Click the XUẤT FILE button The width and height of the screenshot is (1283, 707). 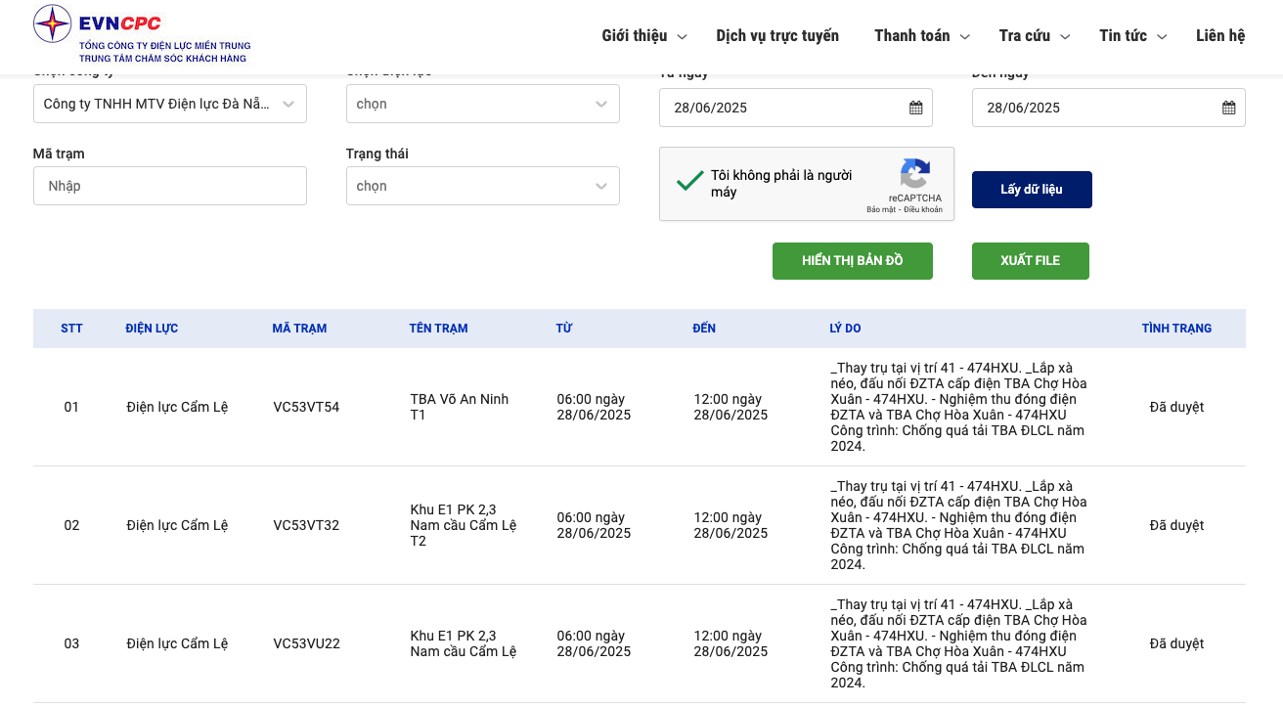point(1030,261)
